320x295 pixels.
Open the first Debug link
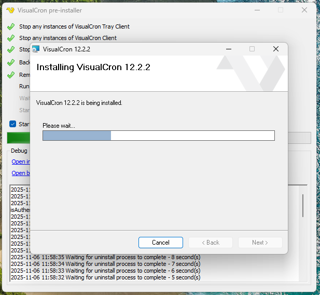click(21, 162)
